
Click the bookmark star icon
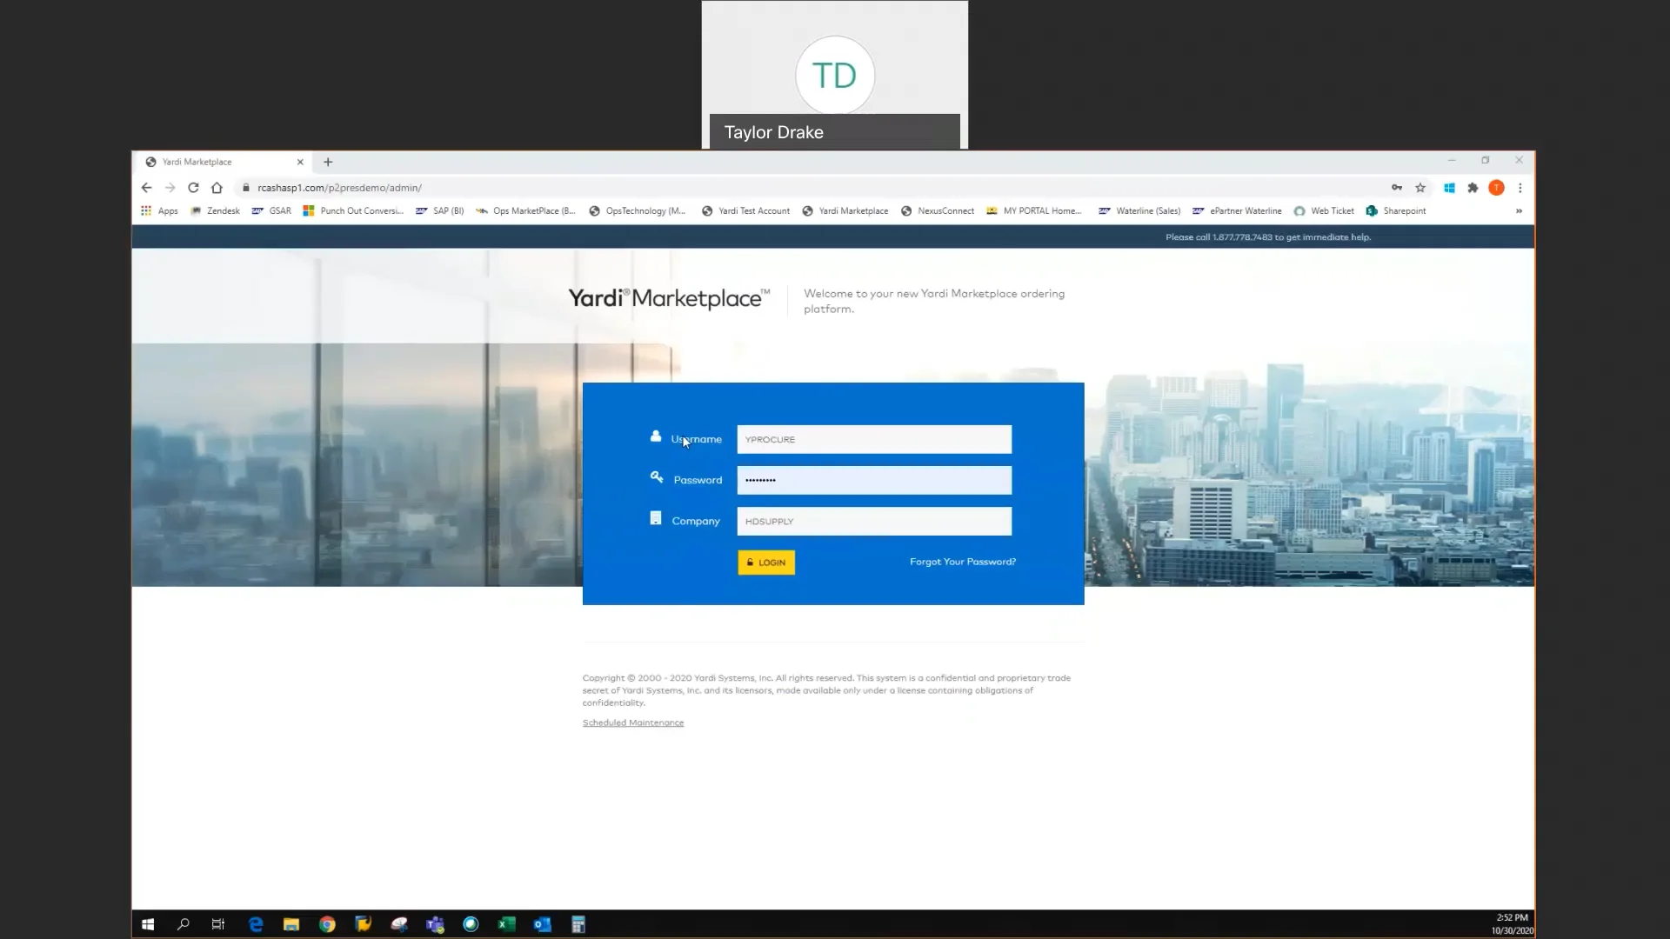point(1420,188)
